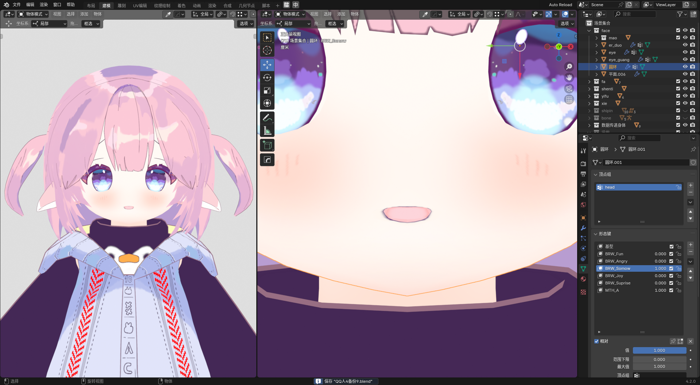Open the 局部 coordinate system dropdown

[x=294, y=24]
